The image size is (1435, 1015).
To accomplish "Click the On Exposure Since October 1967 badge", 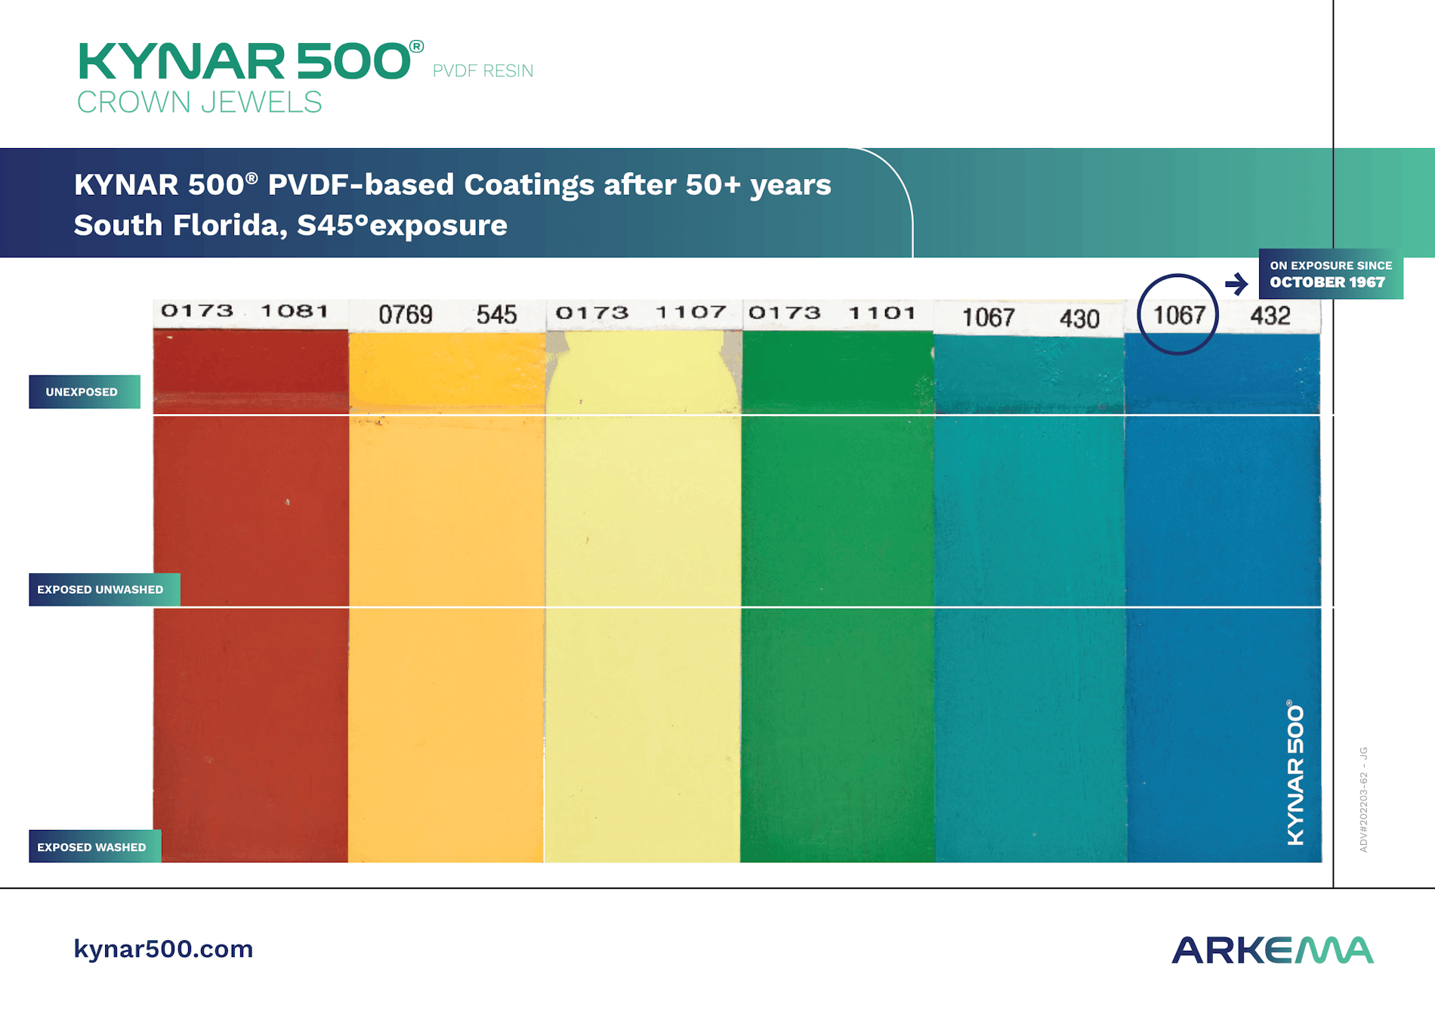I will [1331, 274].
